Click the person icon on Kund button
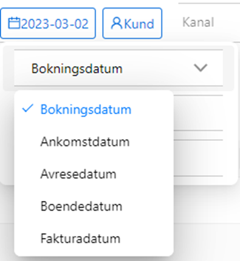 (117, 23)
